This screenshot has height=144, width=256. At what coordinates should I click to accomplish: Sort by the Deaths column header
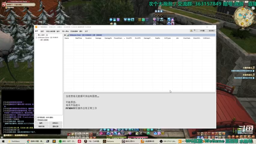point(157,38)
